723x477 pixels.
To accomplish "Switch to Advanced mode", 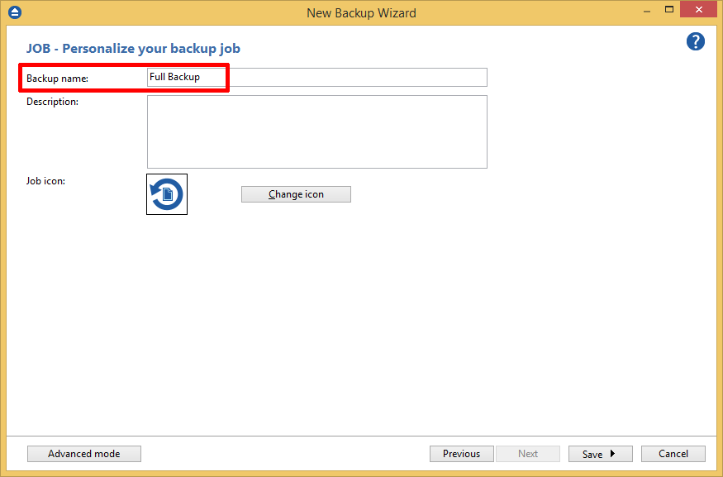I will tap(84, 454).
